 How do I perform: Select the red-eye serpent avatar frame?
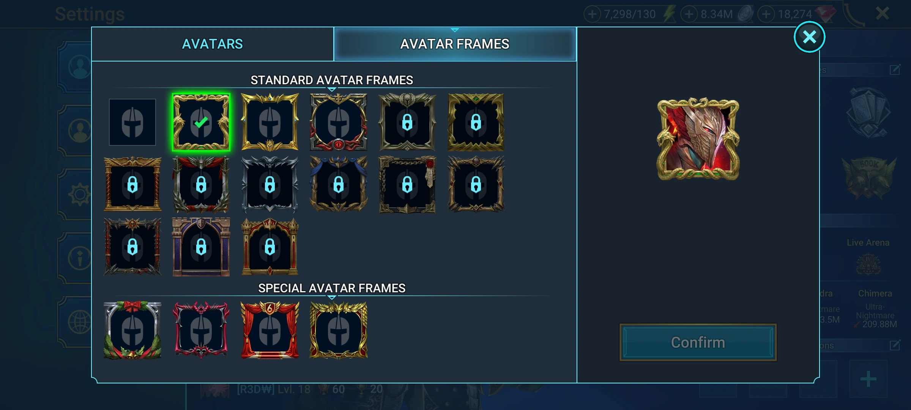pyautogui.click(x=339, y=122)
